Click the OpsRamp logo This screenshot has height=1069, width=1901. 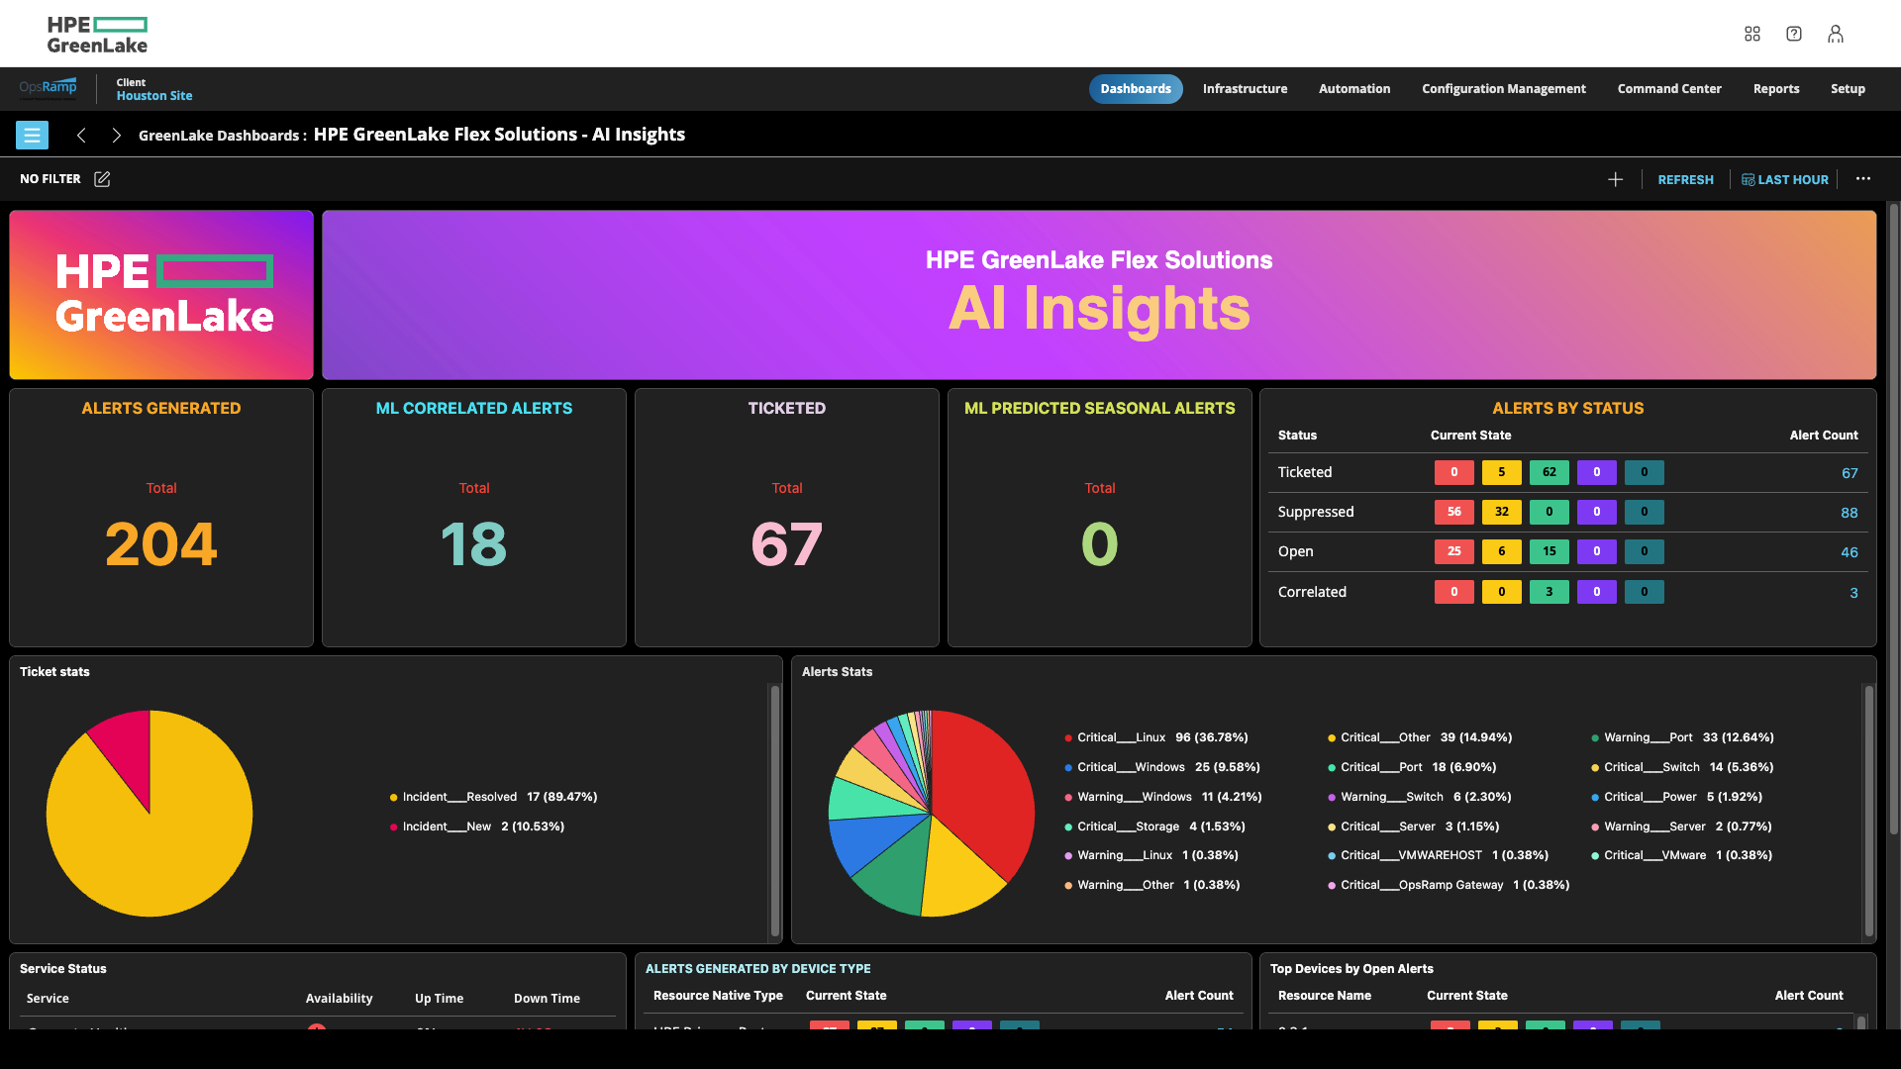48,88
